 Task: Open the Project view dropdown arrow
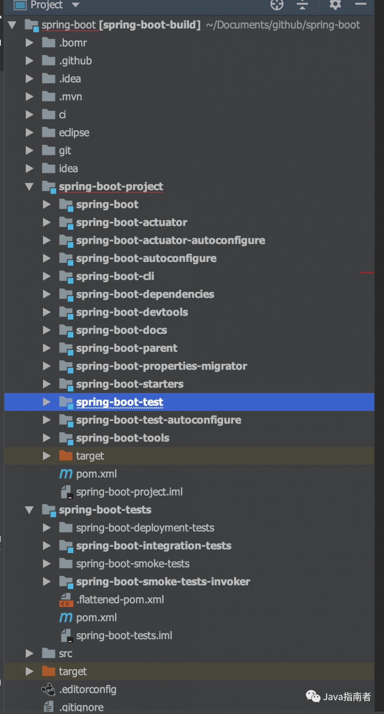76,5
